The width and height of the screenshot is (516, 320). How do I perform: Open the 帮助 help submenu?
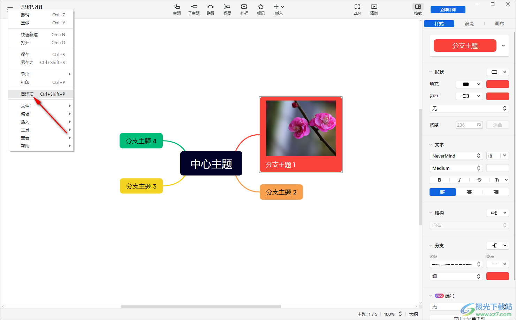tap(41, 146)
